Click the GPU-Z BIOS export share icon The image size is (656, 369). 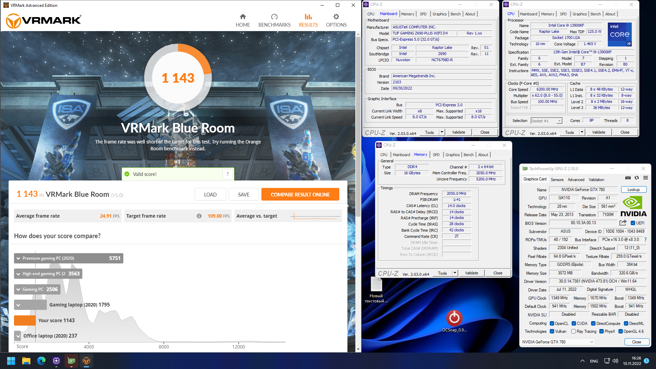point(623,223)
